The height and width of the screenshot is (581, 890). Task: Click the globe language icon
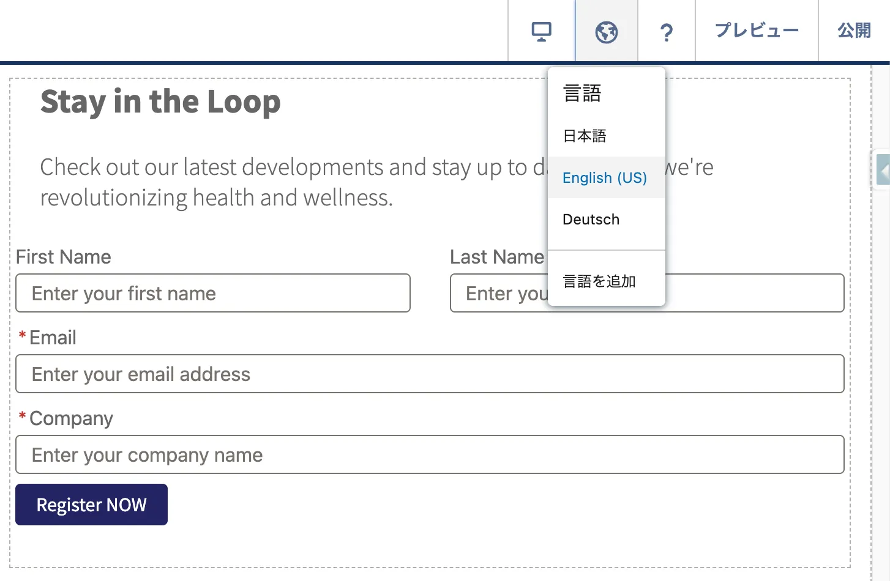606,31
